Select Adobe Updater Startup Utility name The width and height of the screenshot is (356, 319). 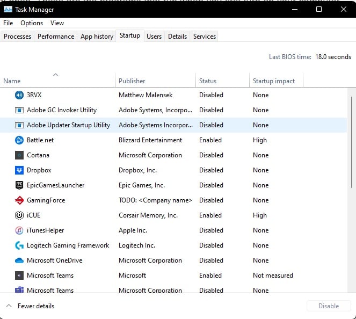68,125
